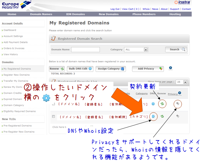Click the News link

[155, 9]
